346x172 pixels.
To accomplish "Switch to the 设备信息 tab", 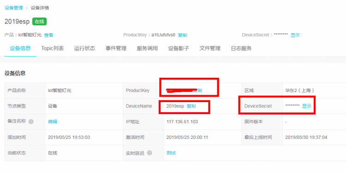I will (20, 48).
